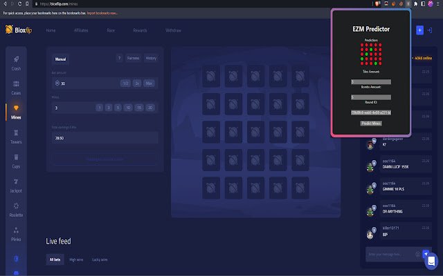Open the Roulette game from sidebar

click(16, 210)
